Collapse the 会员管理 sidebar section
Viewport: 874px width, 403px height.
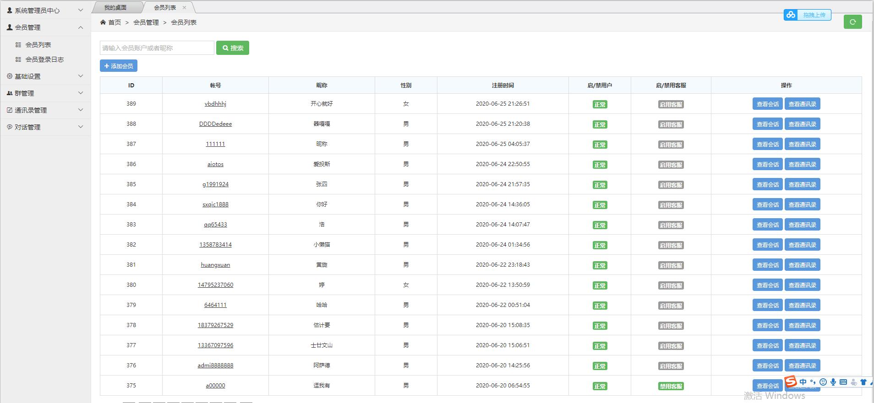click(x=45, y=27)
